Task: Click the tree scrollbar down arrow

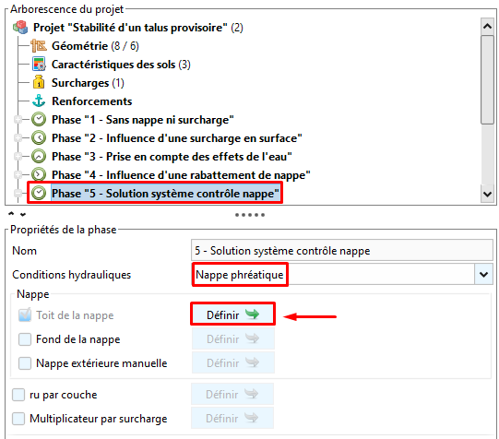Action: pyautogui.click(x=488, y=194)
